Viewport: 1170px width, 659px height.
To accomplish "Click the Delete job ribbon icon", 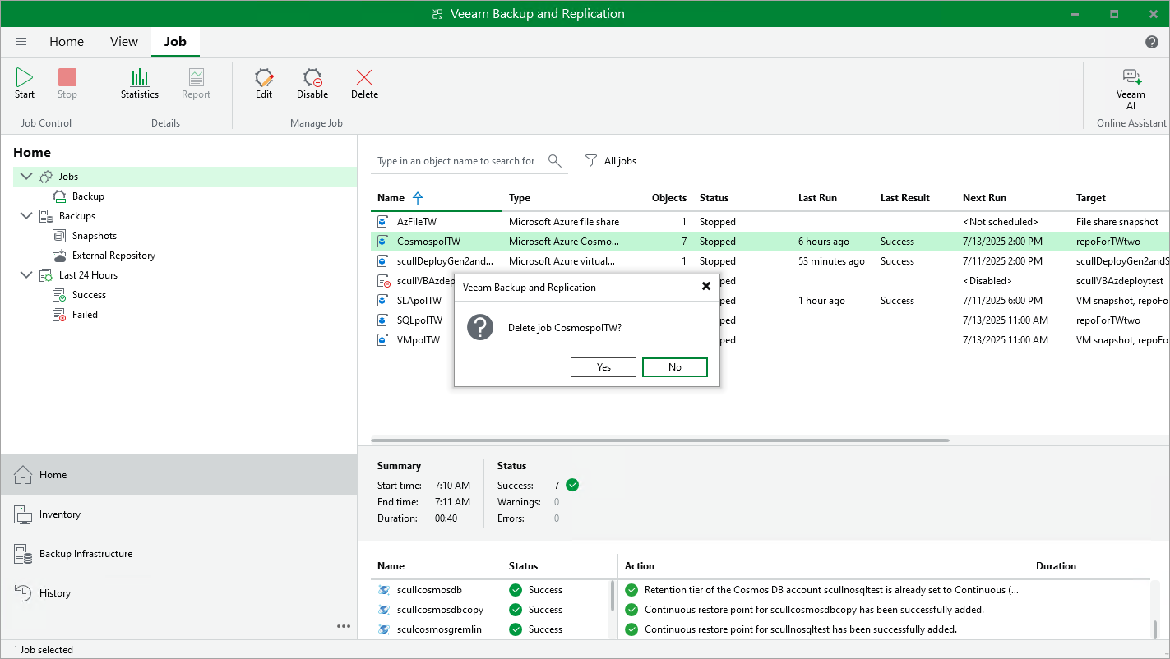I will tap(364, 77).
